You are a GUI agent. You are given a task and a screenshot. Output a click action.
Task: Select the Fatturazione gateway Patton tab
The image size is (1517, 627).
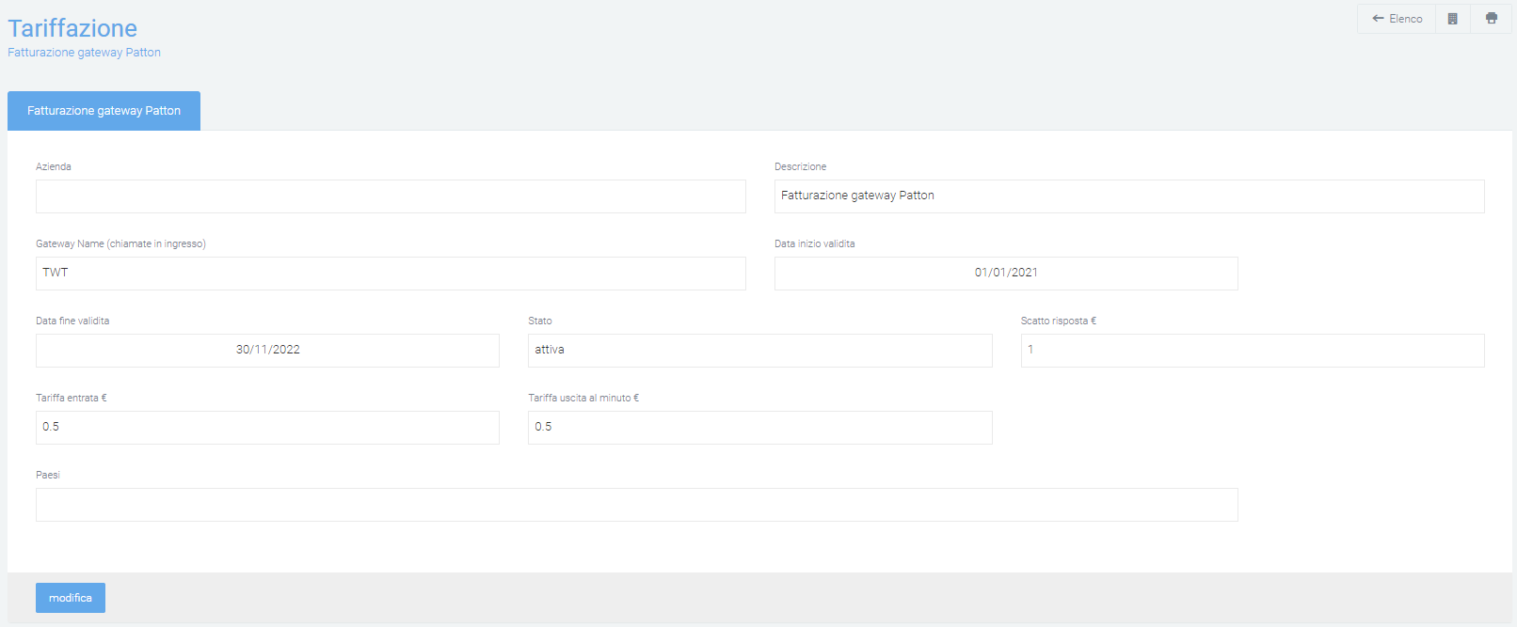click(x=104, y=111)
